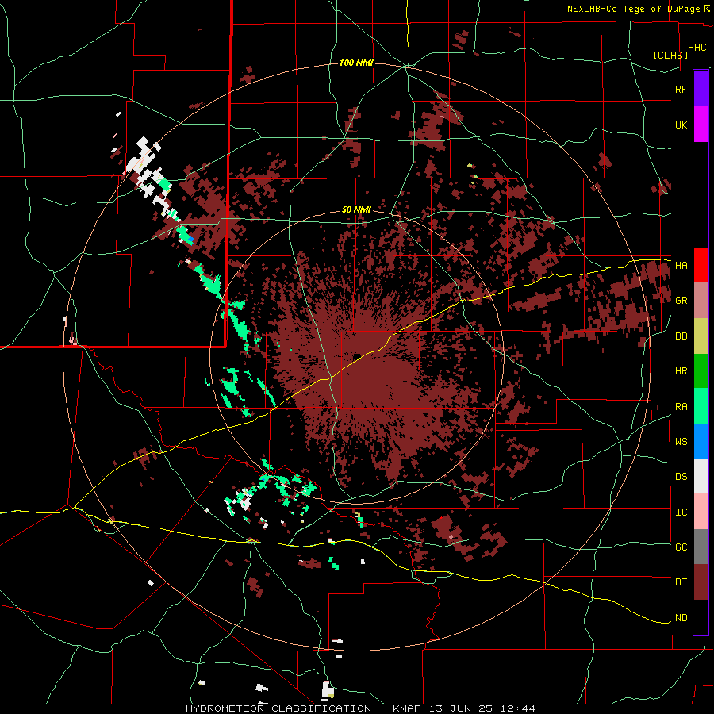714x714 pixels.
Task: Click the IC legend label
Action: coord(681,512)
